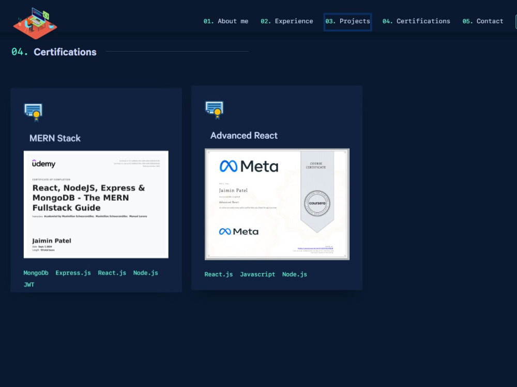Click Node.js tag on Advanced React card

point(295,274)
